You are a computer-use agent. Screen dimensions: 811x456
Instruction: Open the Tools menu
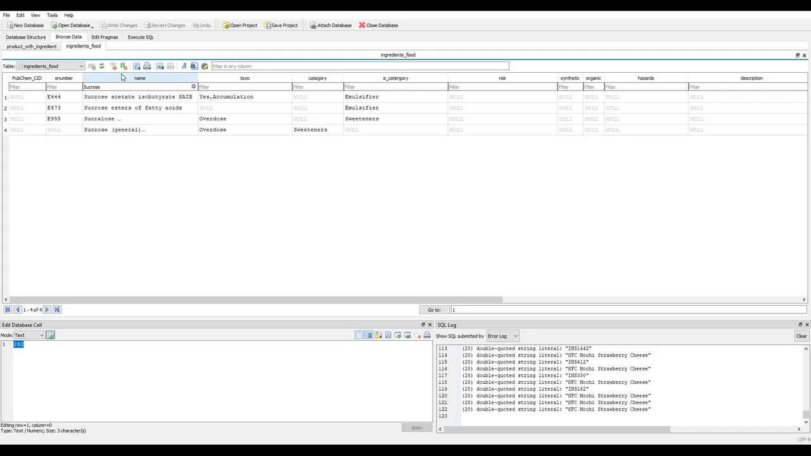point(52,15)
